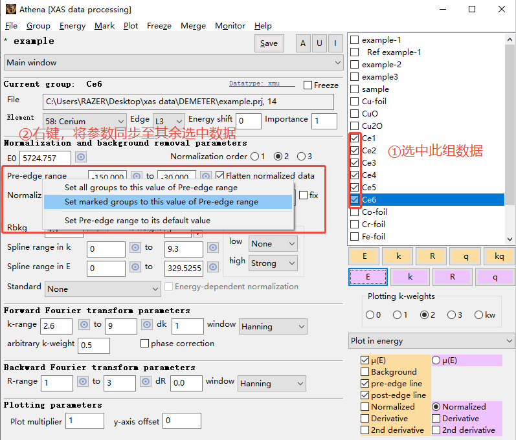Enable the Freeze checkbox

pyautogui.click(x=308, y=85)
